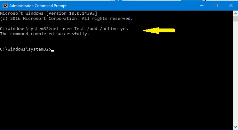Click the blinking cursor at the last prompt
Viewport: 238px width, 130px height.
click(x=52, y=50)
